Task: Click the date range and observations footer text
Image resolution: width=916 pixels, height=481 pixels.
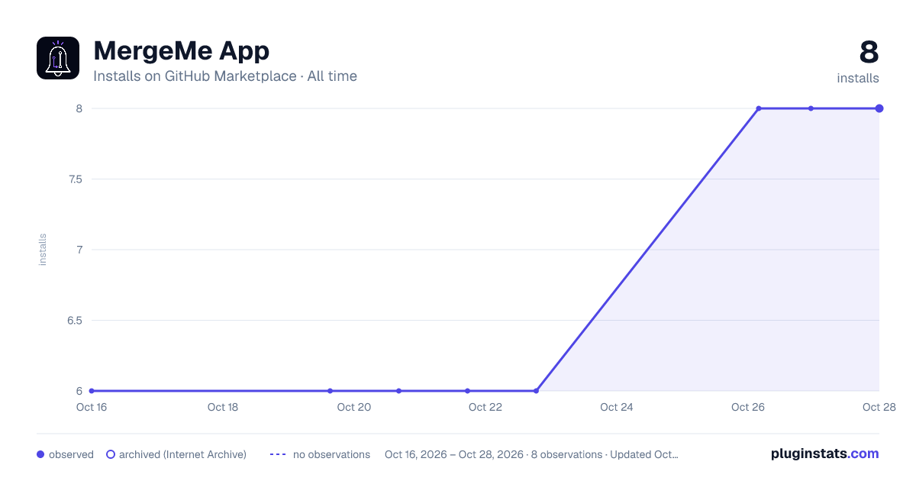Action: [531, 454]
